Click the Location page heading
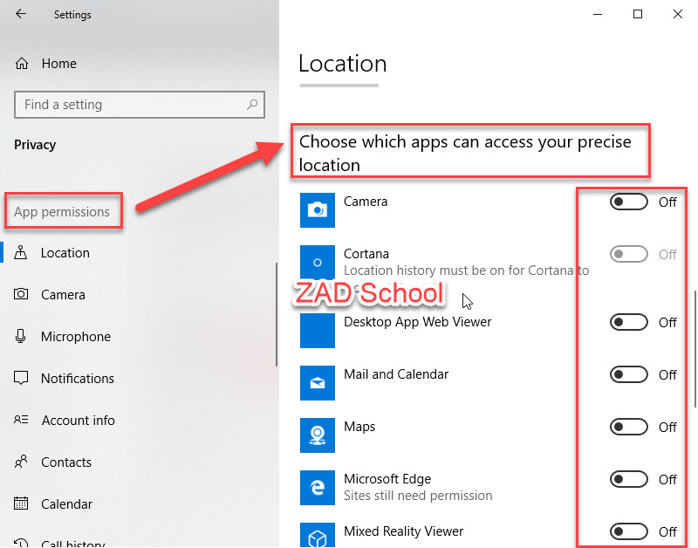This screenshot has height=548, width=698. [342, 64]
